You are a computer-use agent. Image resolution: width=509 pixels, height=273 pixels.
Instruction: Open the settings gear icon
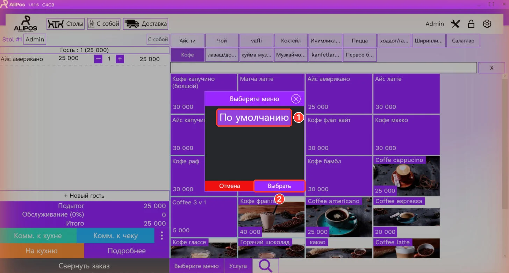[x=487, y=24]
